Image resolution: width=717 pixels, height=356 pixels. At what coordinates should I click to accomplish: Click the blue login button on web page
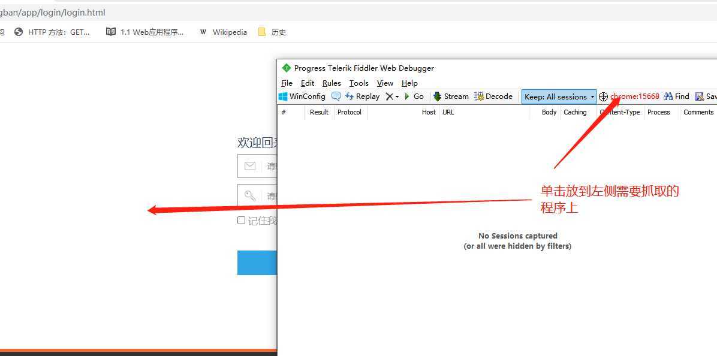[x=257, y=263]
